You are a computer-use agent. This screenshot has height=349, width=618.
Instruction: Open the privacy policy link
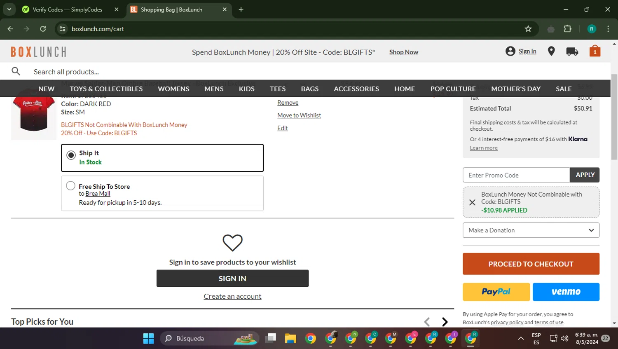(x=507, y=323)
